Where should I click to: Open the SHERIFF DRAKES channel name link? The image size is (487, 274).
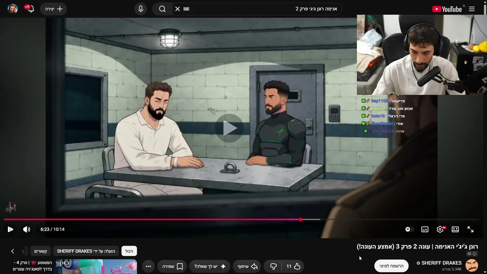(441, 263)
